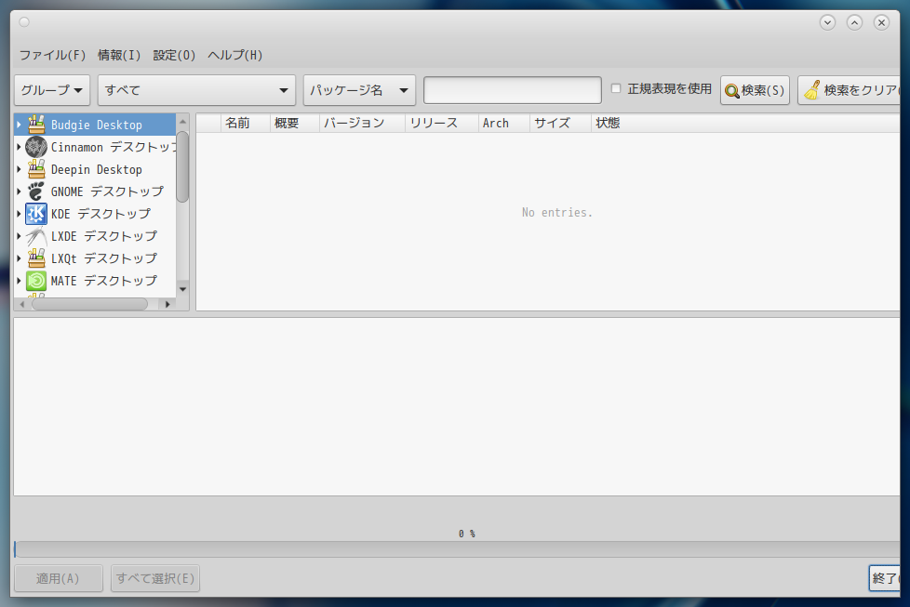The image size is (910, 607).
Task: Click the 検索(S) search button
Action: 755,90
